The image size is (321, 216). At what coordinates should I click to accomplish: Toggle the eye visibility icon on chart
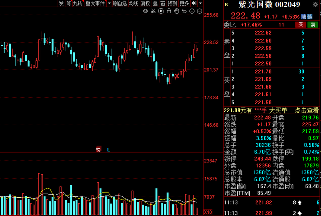point(146,11)
